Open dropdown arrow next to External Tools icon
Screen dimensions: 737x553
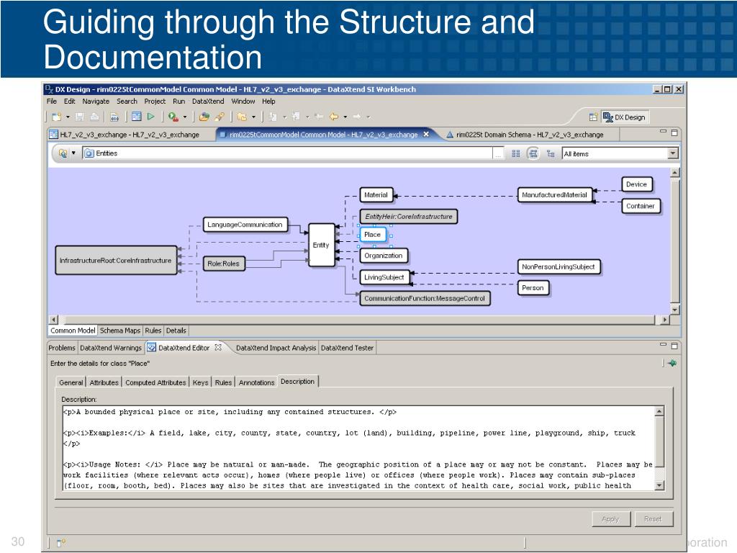[x=185, y=117]
